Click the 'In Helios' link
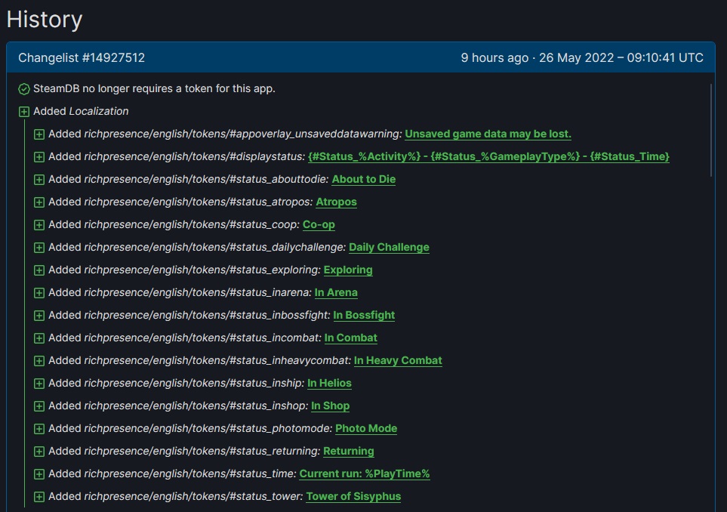This screenshot has height=512, width=727. [x=329, y=383]
